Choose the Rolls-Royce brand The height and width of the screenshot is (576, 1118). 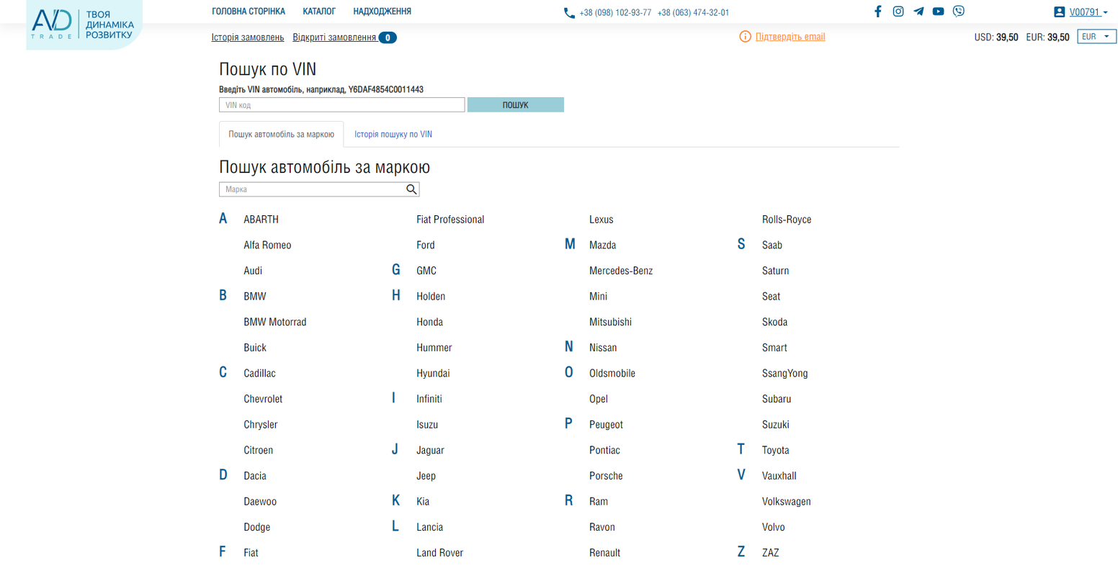click(787, 220)
